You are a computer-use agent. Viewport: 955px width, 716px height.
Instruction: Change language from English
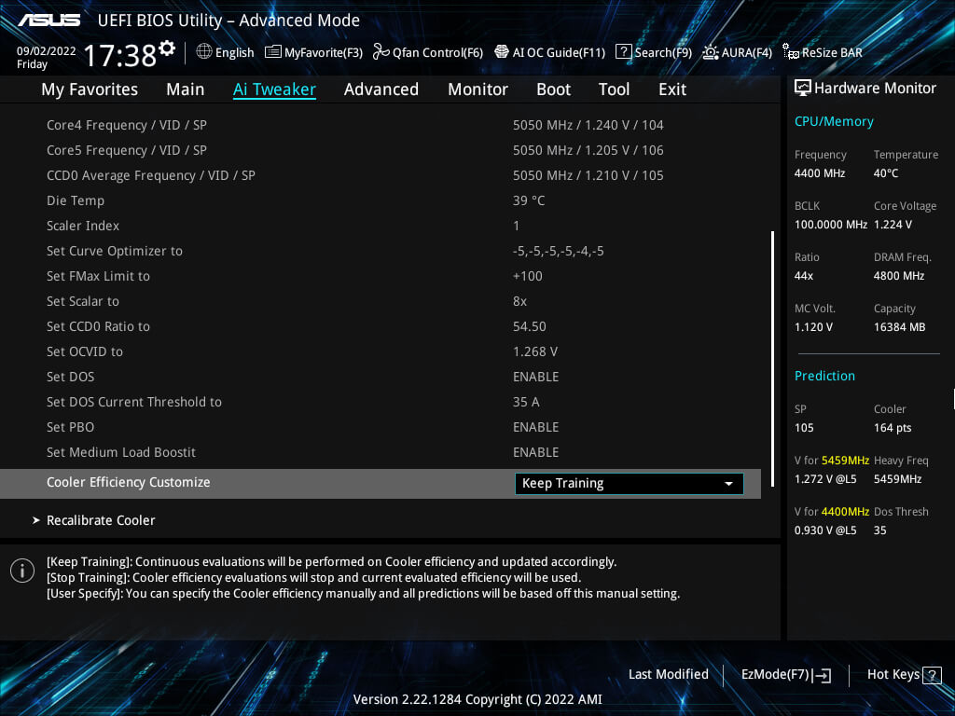tap(234, 52)
